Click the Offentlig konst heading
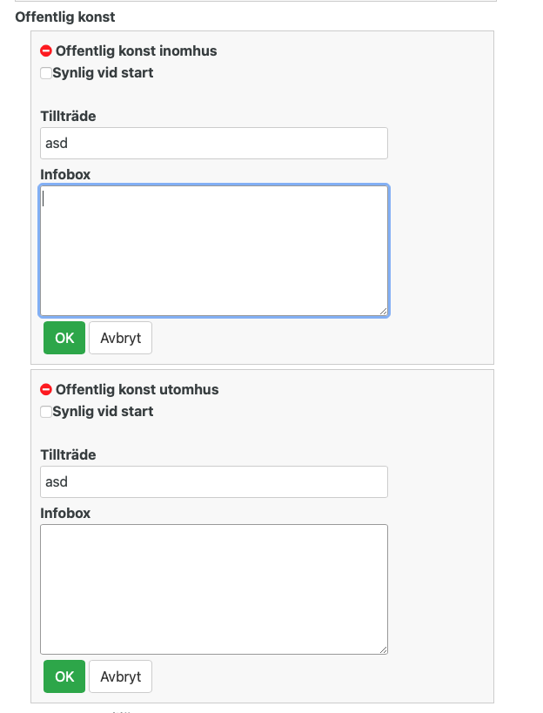 click(x=65, y=17)
